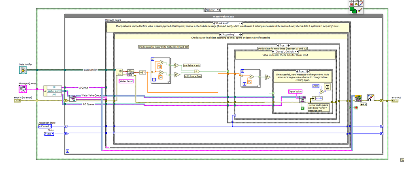This screenshot has height=171, width=404.
Task: Click the Add node below the 2000 constant
Action: click(x=321, y=92)
